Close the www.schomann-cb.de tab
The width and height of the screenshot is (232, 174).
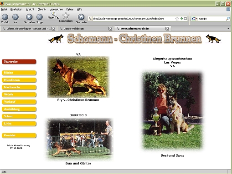point(167,29)
